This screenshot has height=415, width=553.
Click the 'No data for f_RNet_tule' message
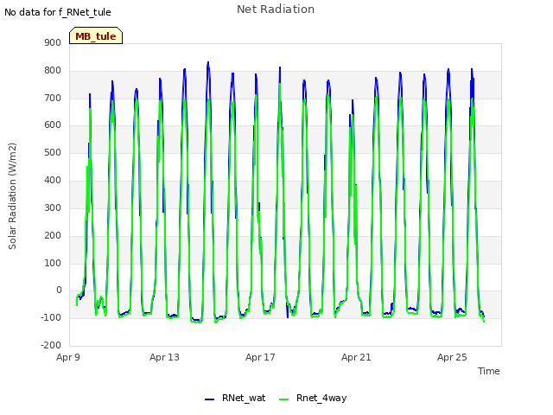pyautogui.click(x=58, y=12)
